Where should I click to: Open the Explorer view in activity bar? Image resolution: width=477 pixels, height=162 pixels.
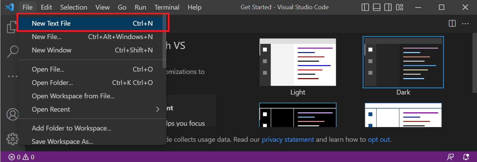click(x=12, y=27)
